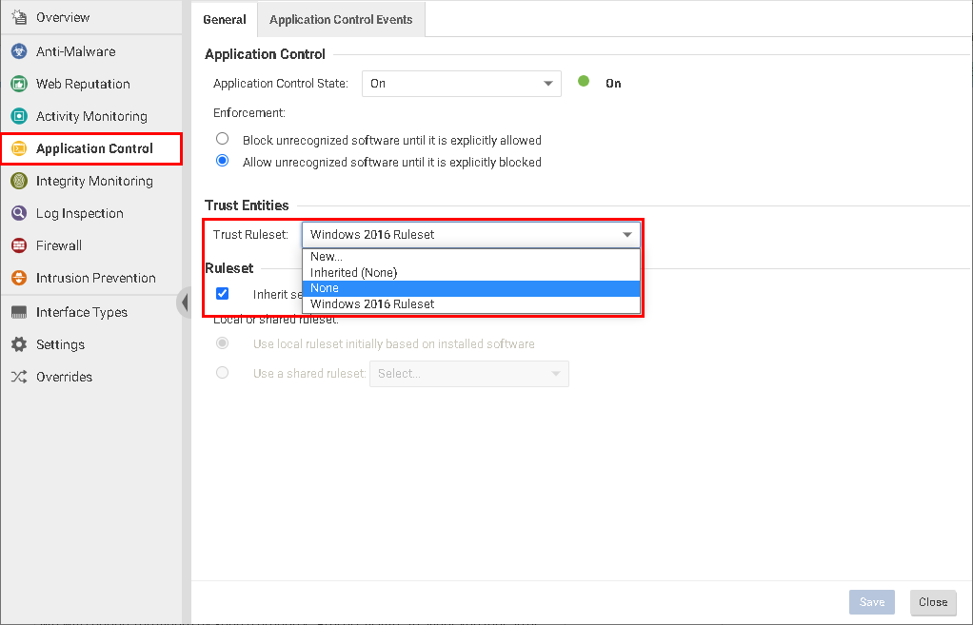The width and height of the screenshot is (973, 625).
Task: Open the Integrity Monitoring module icon
Action: pyautogui.click(x=19, y=181)
